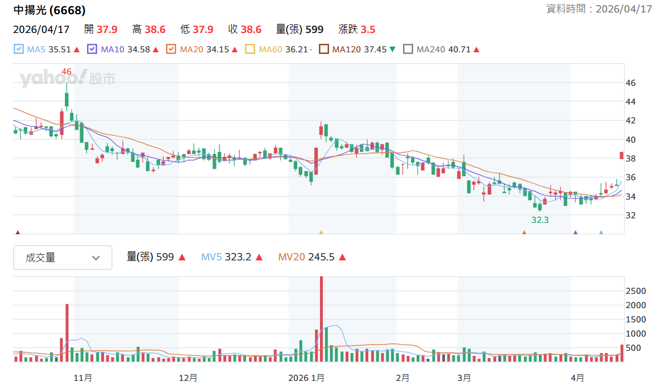Click the 收 38.6 closing price value
Image resolution: width=665 pixels, height=390 pixels.
coord(245,30)
